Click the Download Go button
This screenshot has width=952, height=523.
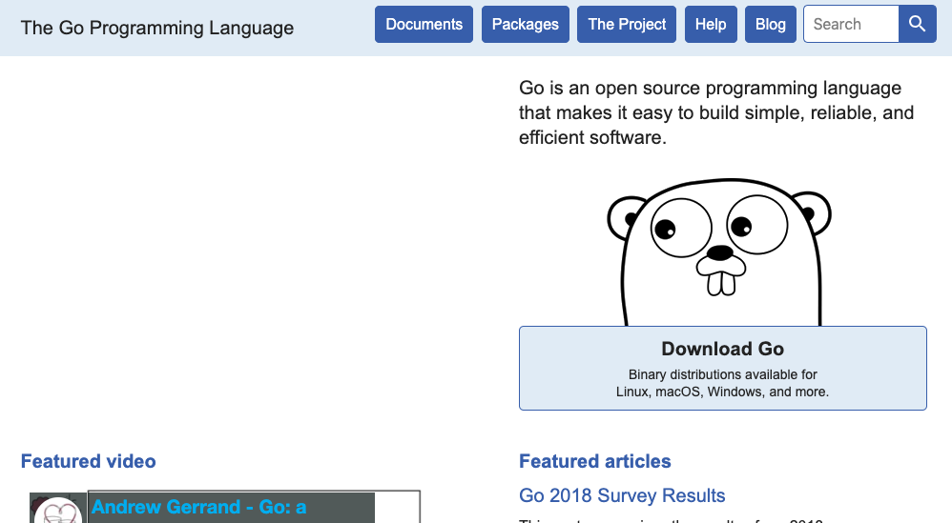point(722,368)
